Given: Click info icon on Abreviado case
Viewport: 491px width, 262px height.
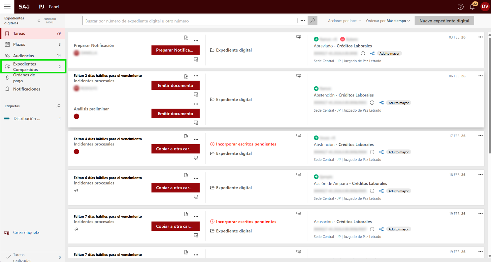Looking at the screenshot, I should (363, 53).
